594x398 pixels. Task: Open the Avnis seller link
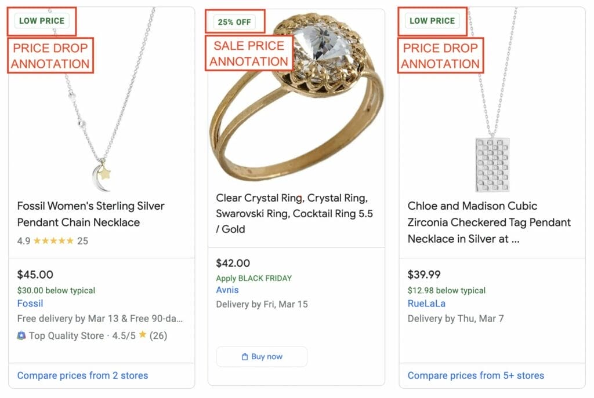tap(226, 290)
